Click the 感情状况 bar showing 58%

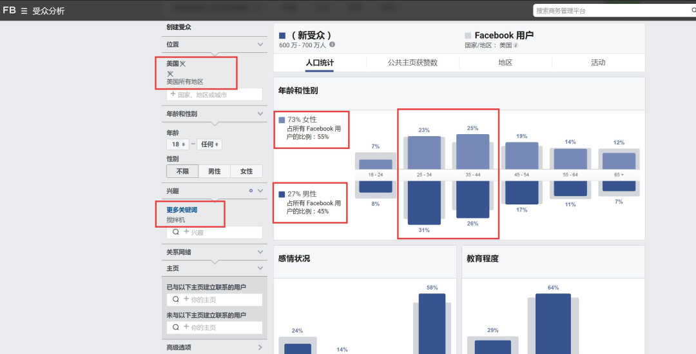pyautogui.click(x=432, y=324)
